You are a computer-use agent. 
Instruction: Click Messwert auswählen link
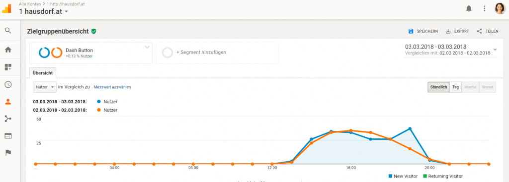[112, 87]
